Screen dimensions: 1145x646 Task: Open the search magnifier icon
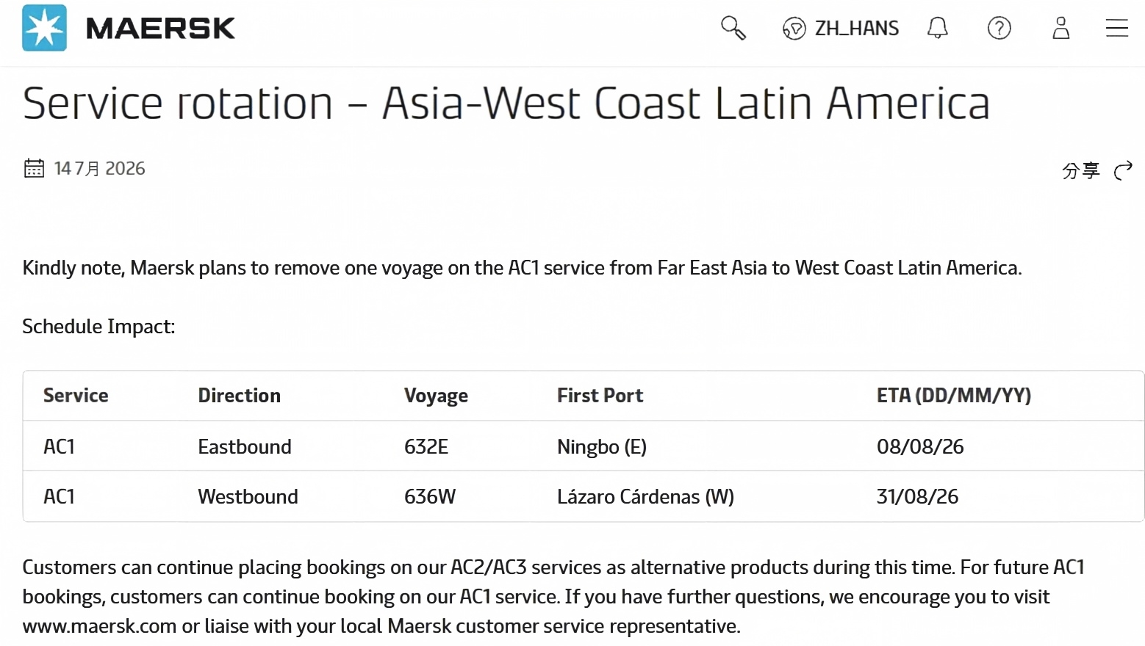(733, 28)
